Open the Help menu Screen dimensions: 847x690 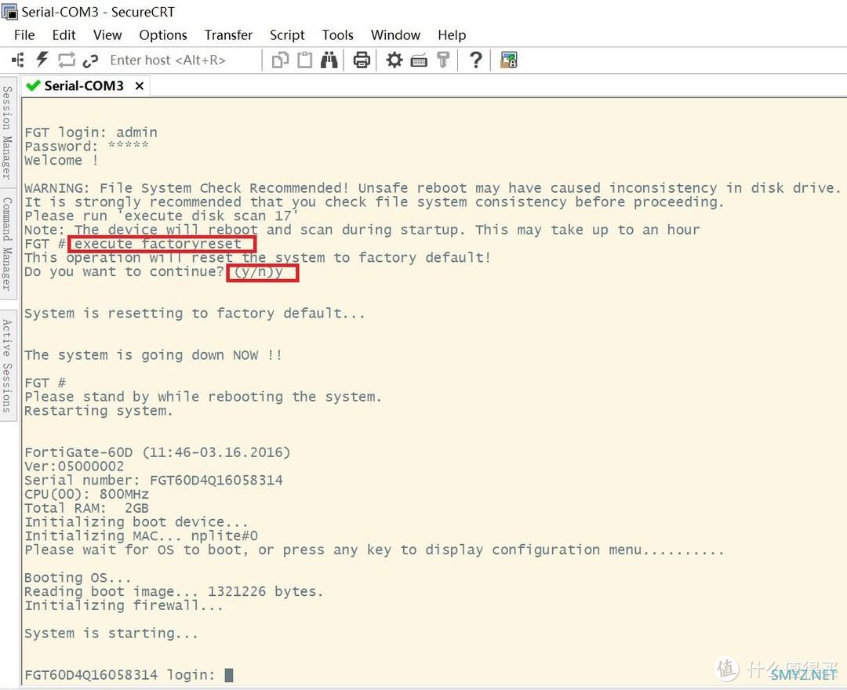453,35
